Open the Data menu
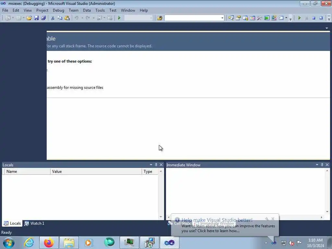 pyautogui.click(x=87, y=10)
